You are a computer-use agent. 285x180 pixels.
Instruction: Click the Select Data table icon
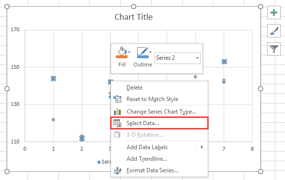coord(117,123)
